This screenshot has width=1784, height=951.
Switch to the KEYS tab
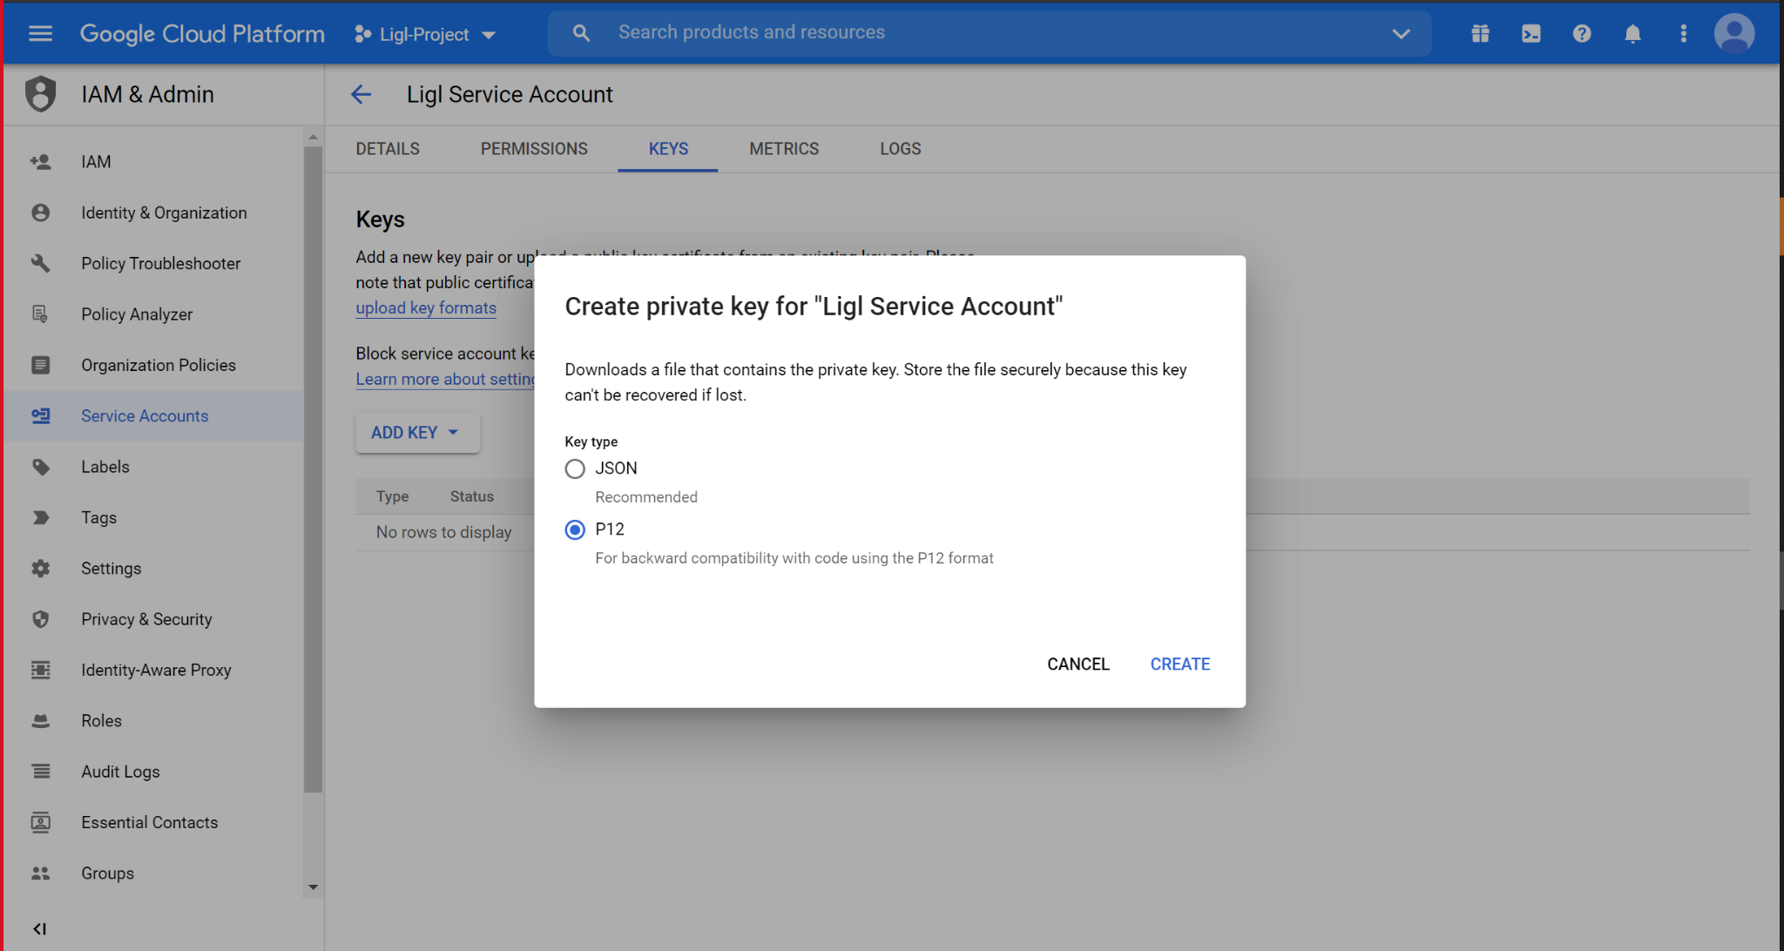[668, 149]
